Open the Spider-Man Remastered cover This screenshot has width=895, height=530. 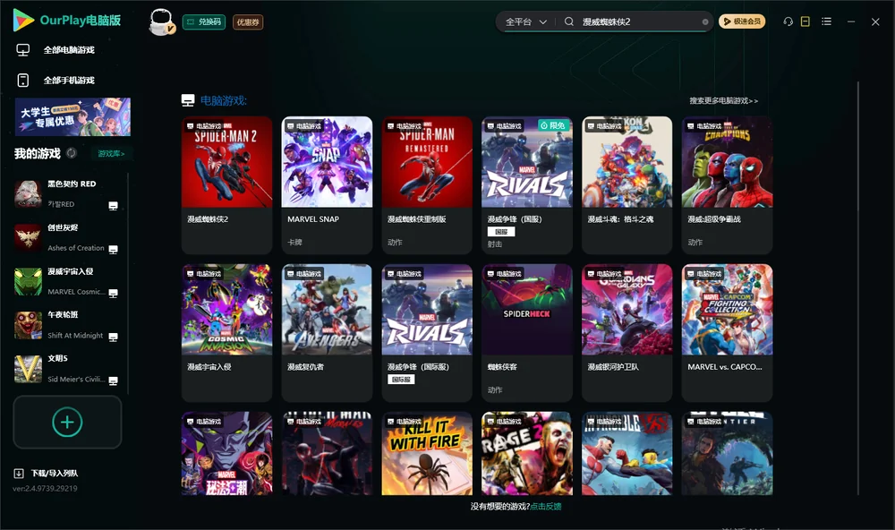[427, 162]
